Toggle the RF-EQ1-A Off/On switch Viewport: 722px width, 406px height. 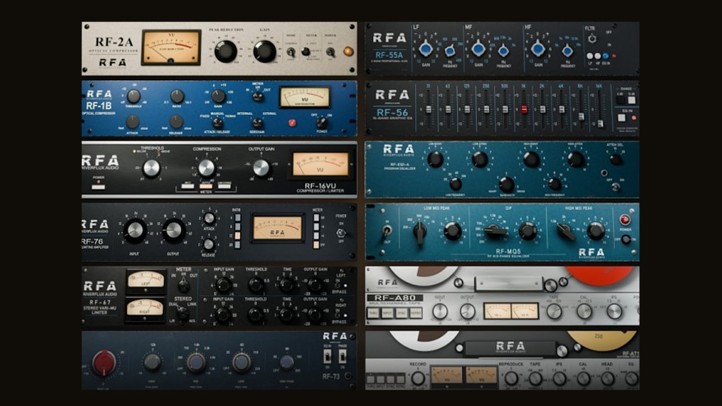point(616,187)
